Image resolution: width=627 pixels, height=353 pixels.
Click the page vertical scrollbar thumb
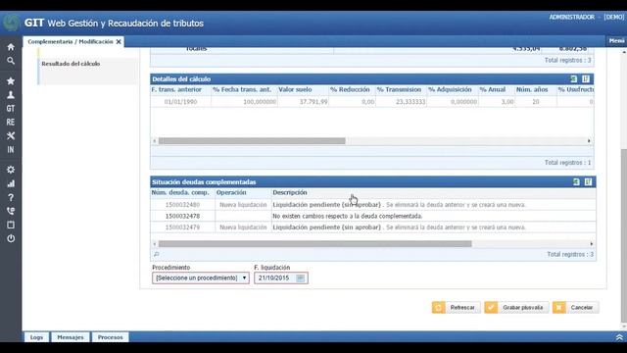click(624, 235)
